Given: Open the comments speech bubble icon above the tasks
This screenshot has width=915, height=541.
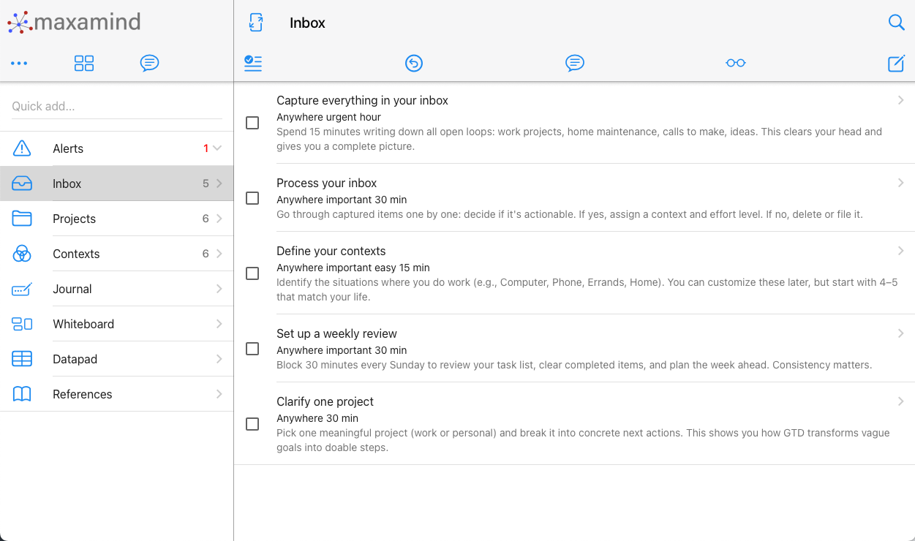Looking at the screenshot, I should 575,64.
